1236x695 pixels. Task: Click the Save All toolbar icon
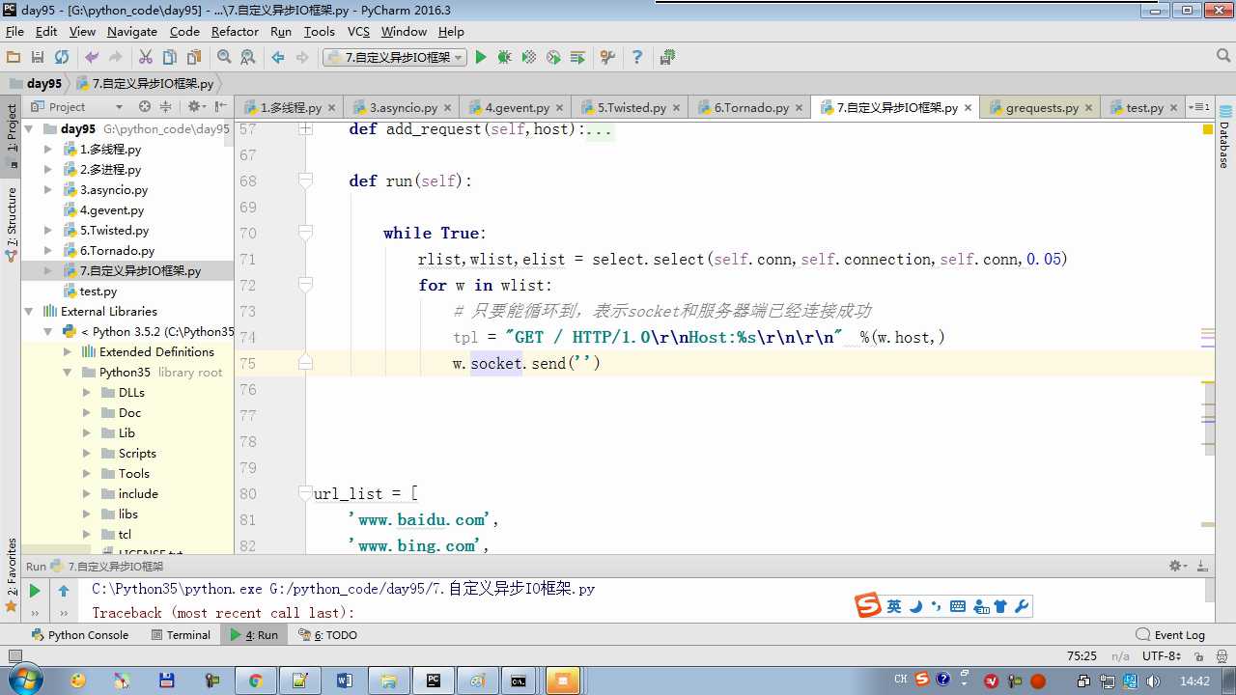[38, 58]
